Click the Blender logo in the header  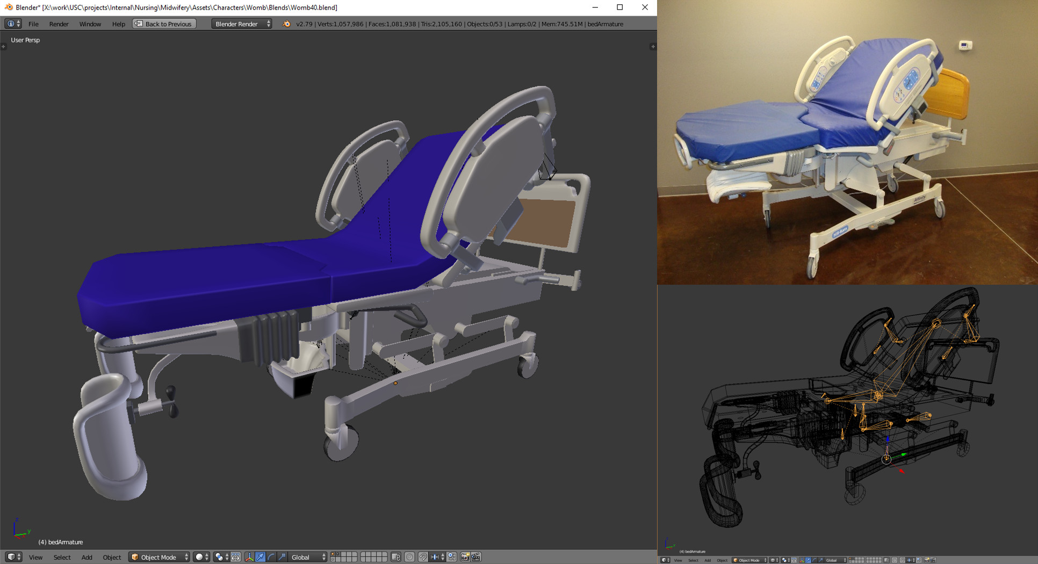pyautogui.click(x=286, y=24)
